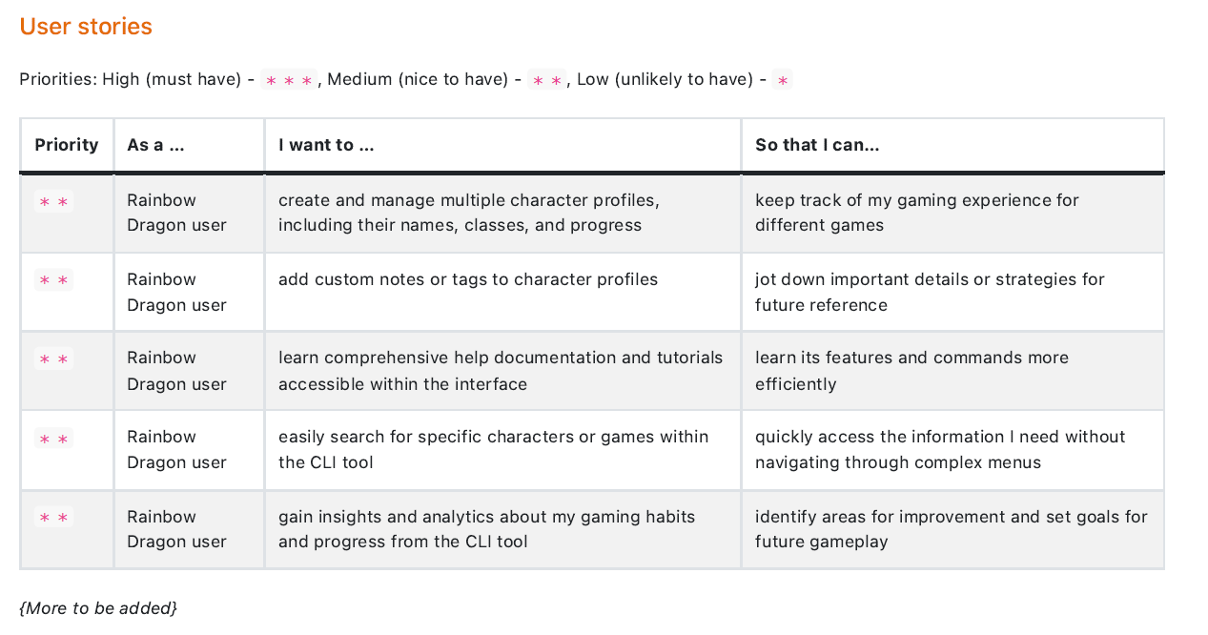The image size is (1208, 635).
Task: Click the single-star Low priority badge in legend
Action: tap(783, 80)
